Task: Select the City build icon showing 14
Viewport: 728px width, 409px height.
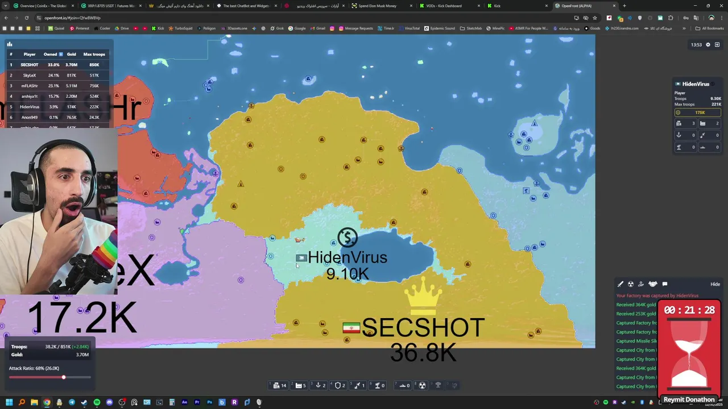Action: click(279, 385)
